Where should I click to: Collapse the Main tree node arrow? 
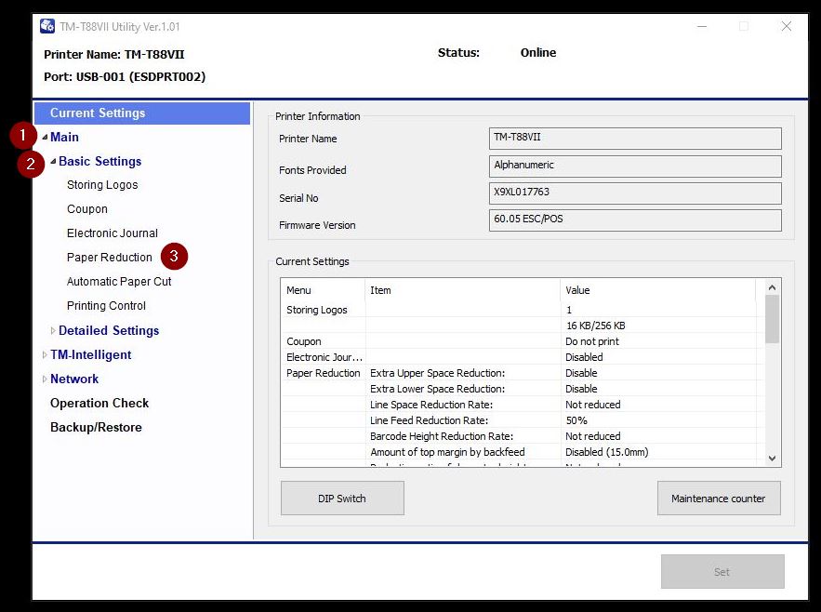coord(45,138)
